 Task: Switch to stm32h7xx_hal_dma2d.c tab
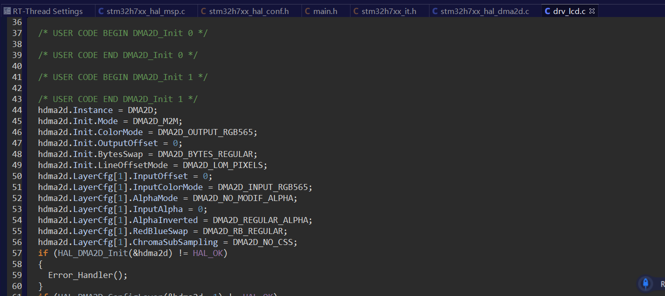(484, 11)
